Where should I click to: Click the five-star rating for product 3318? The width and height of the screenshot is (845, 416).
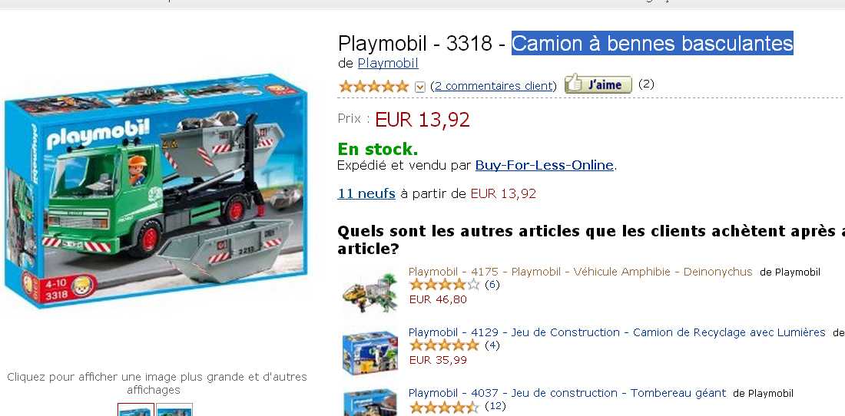click(373, 86)
